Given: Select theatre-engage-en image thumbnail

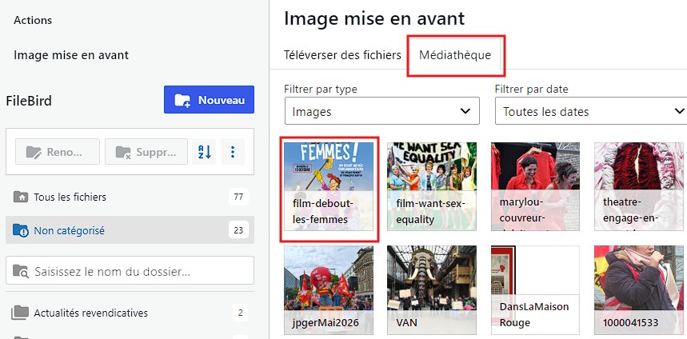Looking at the screenshot, I should click(x=639, y=186).
